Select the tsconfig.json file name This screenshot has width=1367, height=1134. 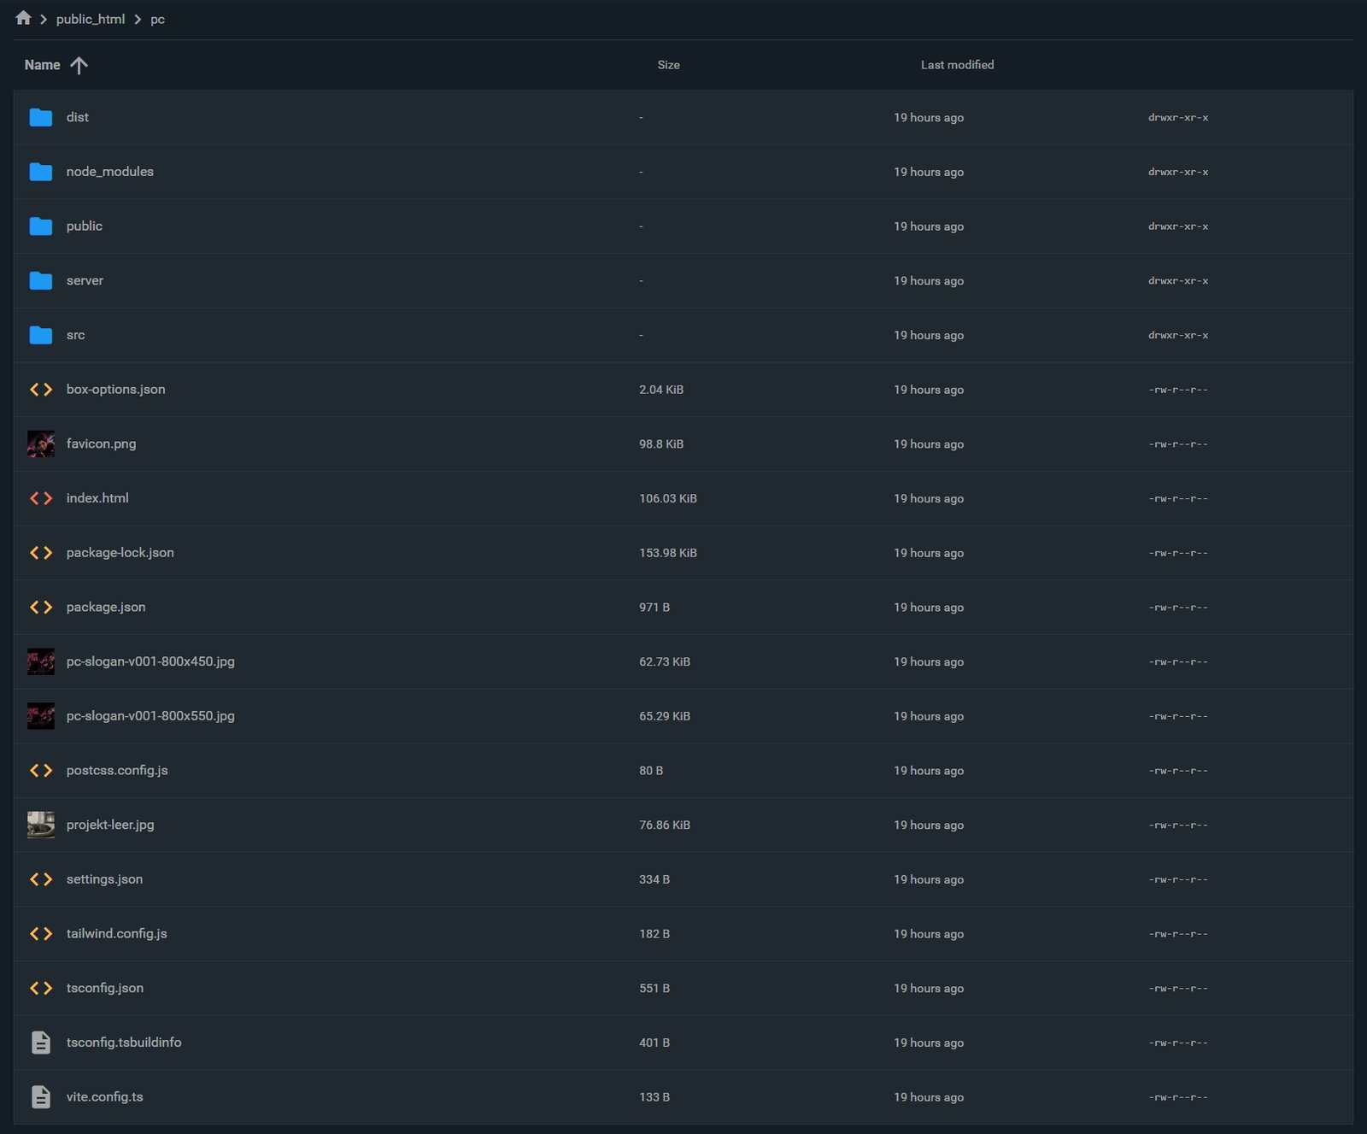tap(105, 988)
